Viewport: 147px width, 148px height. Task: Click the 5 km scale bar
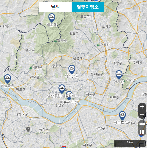click(x=130, y=143)
